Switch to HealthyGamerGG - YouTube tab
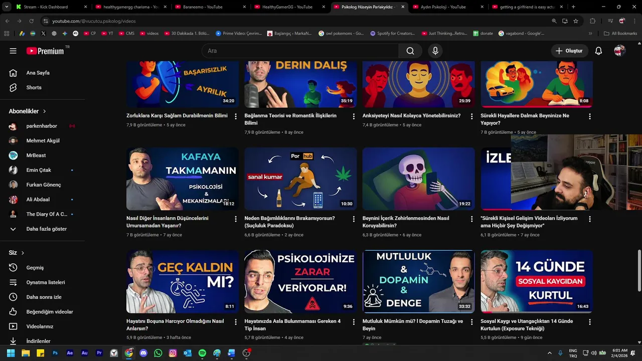This screenshot has height=361, width=642. (x=289, y=7)
